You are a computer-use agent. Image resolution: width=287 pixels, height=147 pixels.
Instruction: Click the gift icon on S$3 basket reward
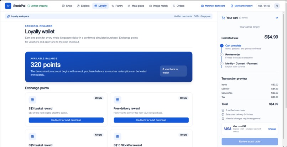[x=32, y=100]
